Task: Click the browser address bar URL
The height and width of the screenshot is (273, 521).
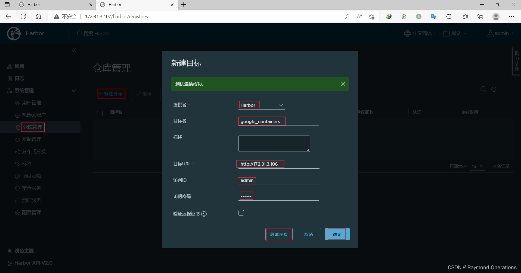Action: tap(116, 17)
